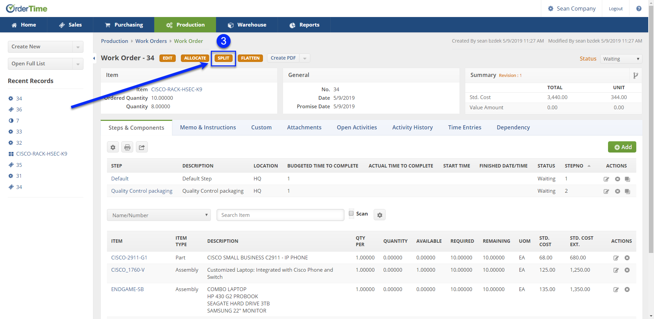This screenshot has height=319, width=654.
Task: Open steps grid settings gear icon
Action: pos(113,147)
